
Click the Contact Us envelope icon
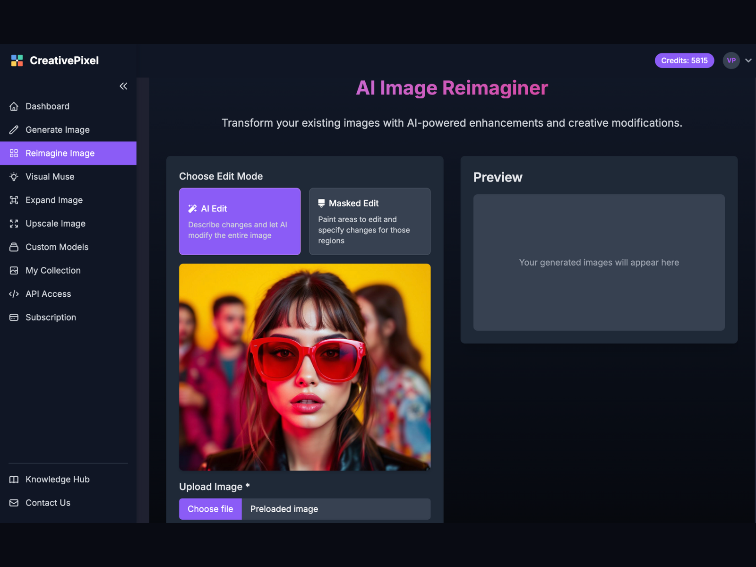(14, 503)
